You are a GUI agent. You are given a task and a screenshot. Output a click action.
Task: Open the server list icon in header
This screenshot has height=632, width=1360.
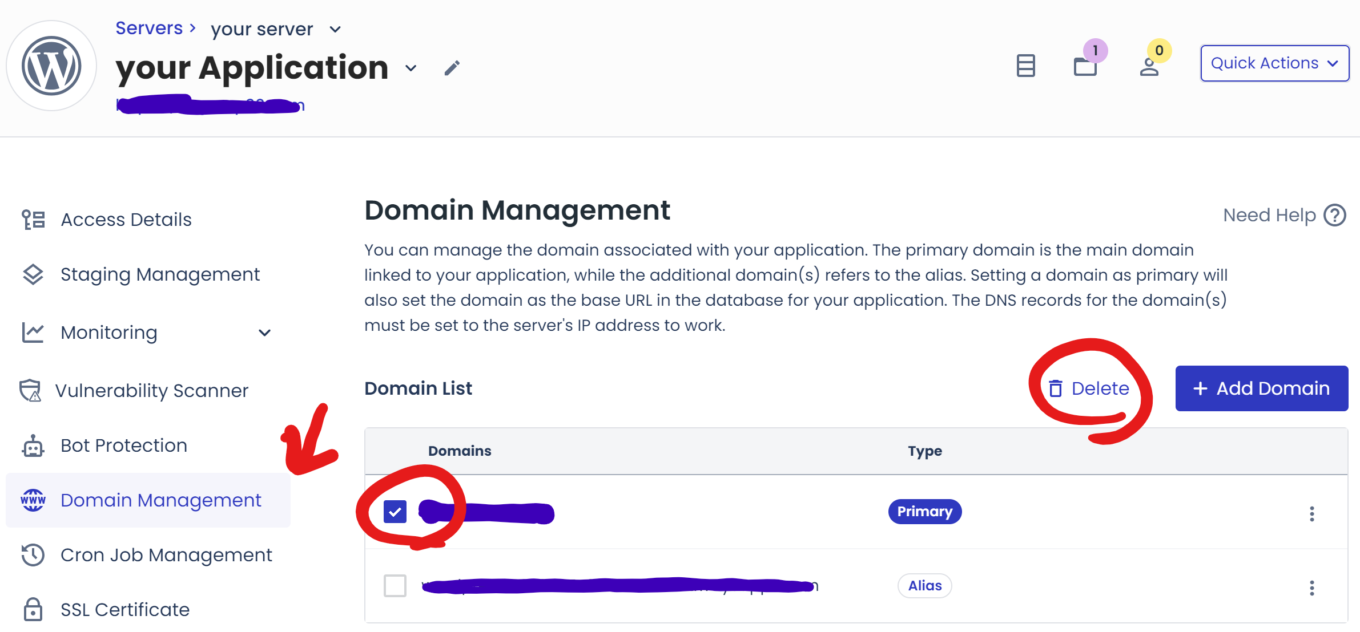point(1026,66)
